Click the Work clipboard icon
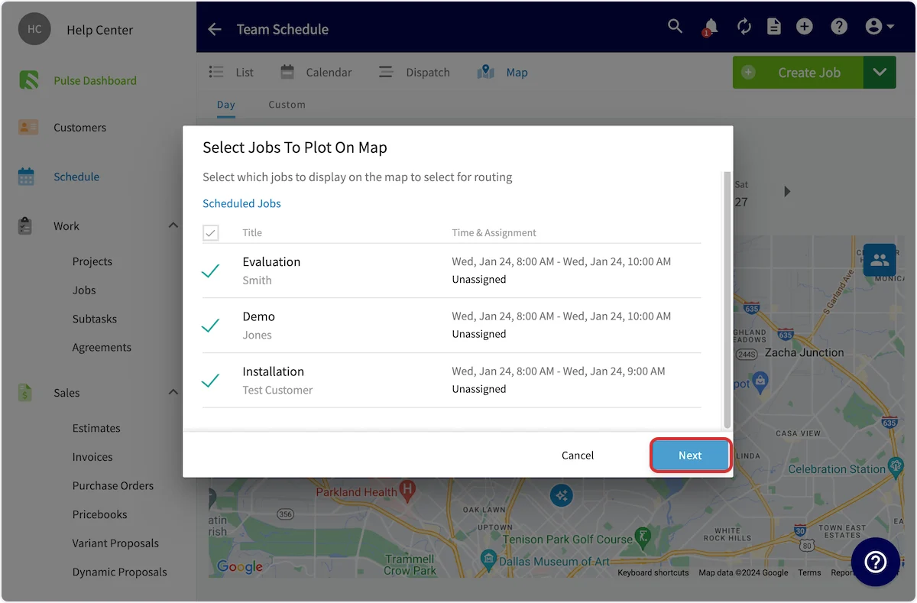917x603 pixels. tap(26, 226)
